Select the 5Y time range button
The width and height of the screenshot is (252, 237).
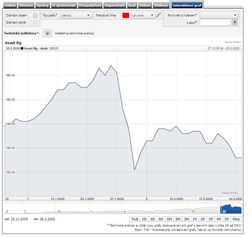[x=227, y=219]
